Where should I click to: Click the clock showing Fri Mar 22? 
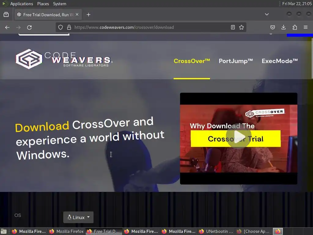(297, 4)
